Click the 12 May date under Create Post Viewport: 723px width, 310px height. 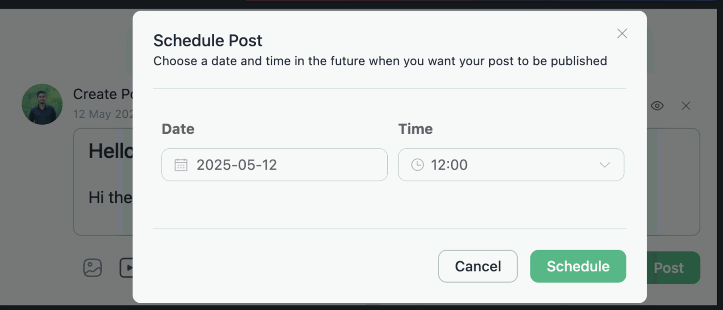(103, 114)
